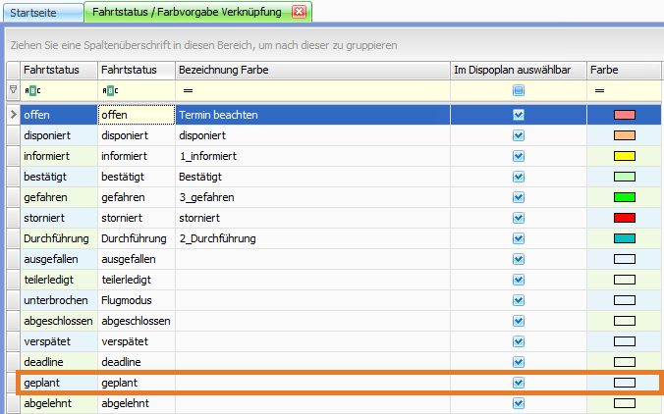664x414 pixels.
Task: Toggle the Dispoplan checkbox for geplant row
Action: coord(519,383)
